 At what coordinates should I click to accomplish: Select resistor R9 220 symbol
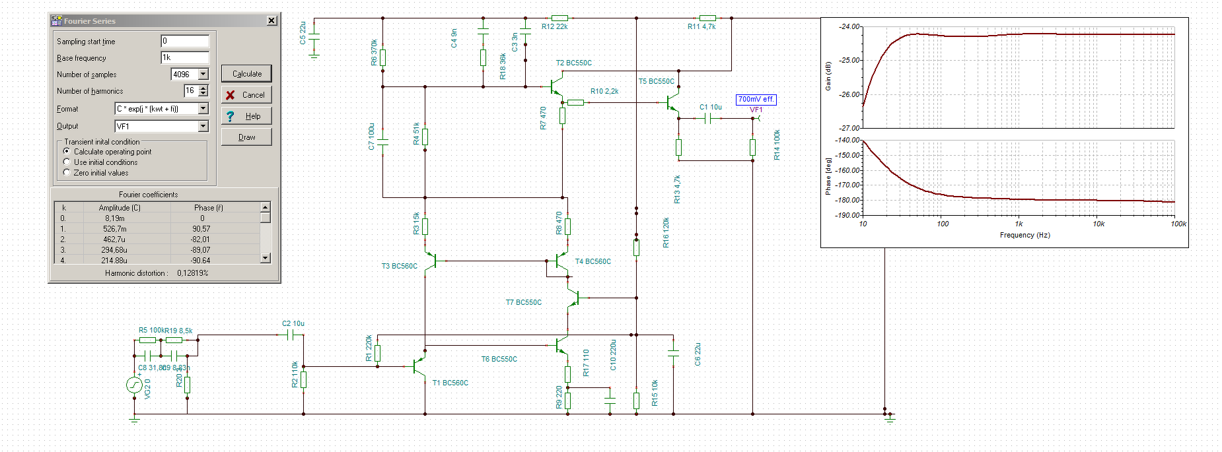[567, 401]
